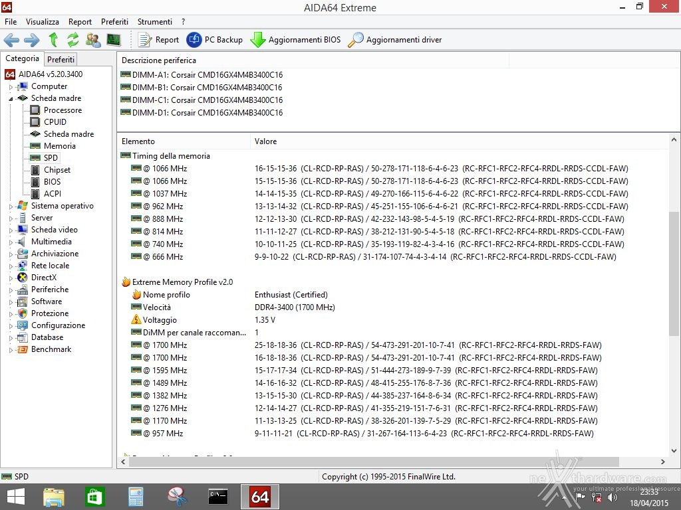Click the Report toolbar button

point(158,40)
